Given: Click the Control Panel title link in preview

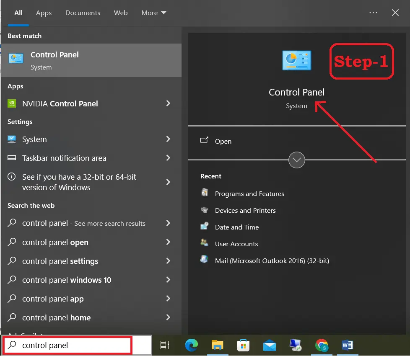Looking at the screenshot, I should point(296,92).
